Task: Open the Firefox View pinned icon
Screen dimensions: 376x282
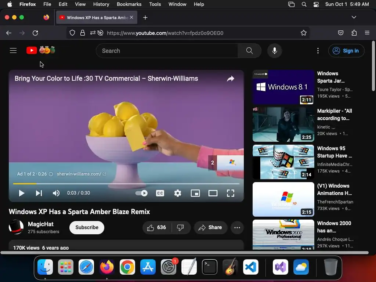Action: tap(46, 17)
